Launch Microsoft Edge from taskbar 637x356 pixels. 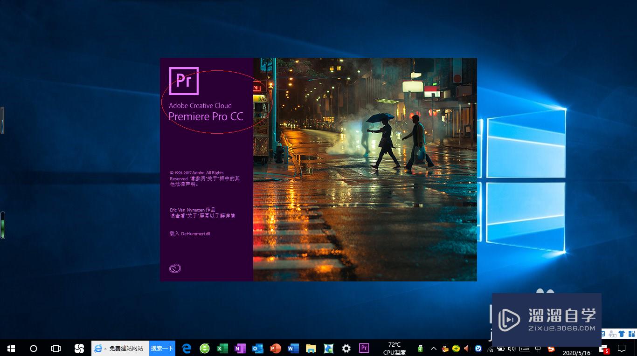click(x=187, y=348)
